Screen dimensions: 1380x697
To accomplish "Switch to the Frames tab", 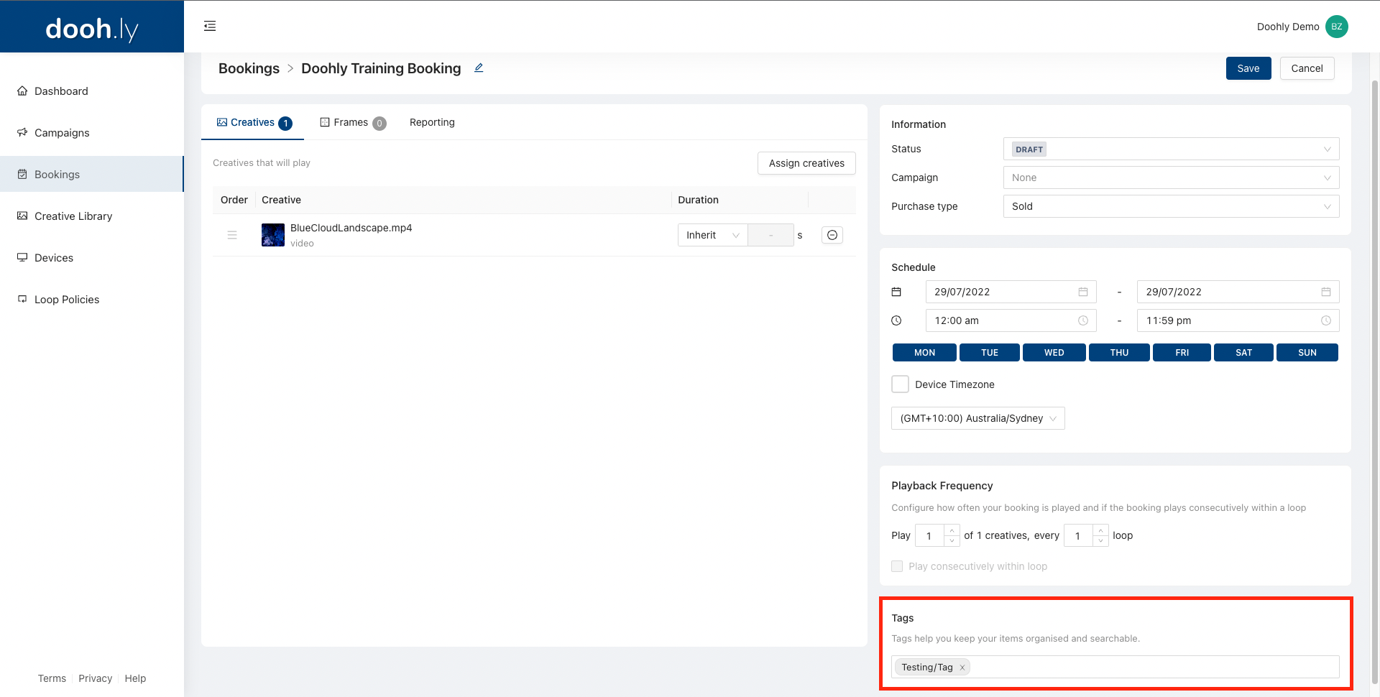I will click(352, 123).
